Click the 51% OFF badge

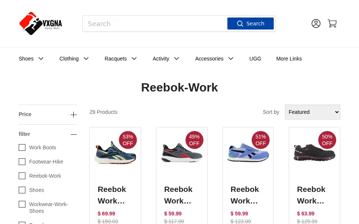[261, 140]
